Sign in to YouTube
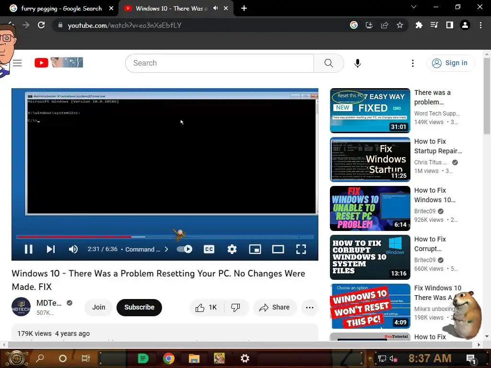Screen dimensions: 491x368 pyautogui.click(x=450, y=63)
